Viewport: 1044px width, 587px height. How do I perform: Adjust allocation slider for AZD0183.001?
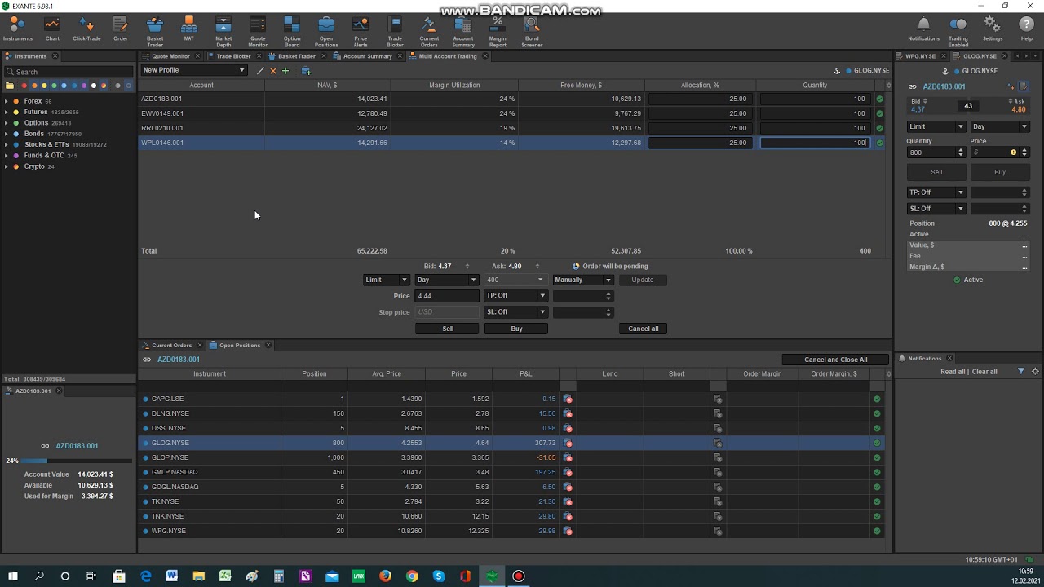pos(699,99)
